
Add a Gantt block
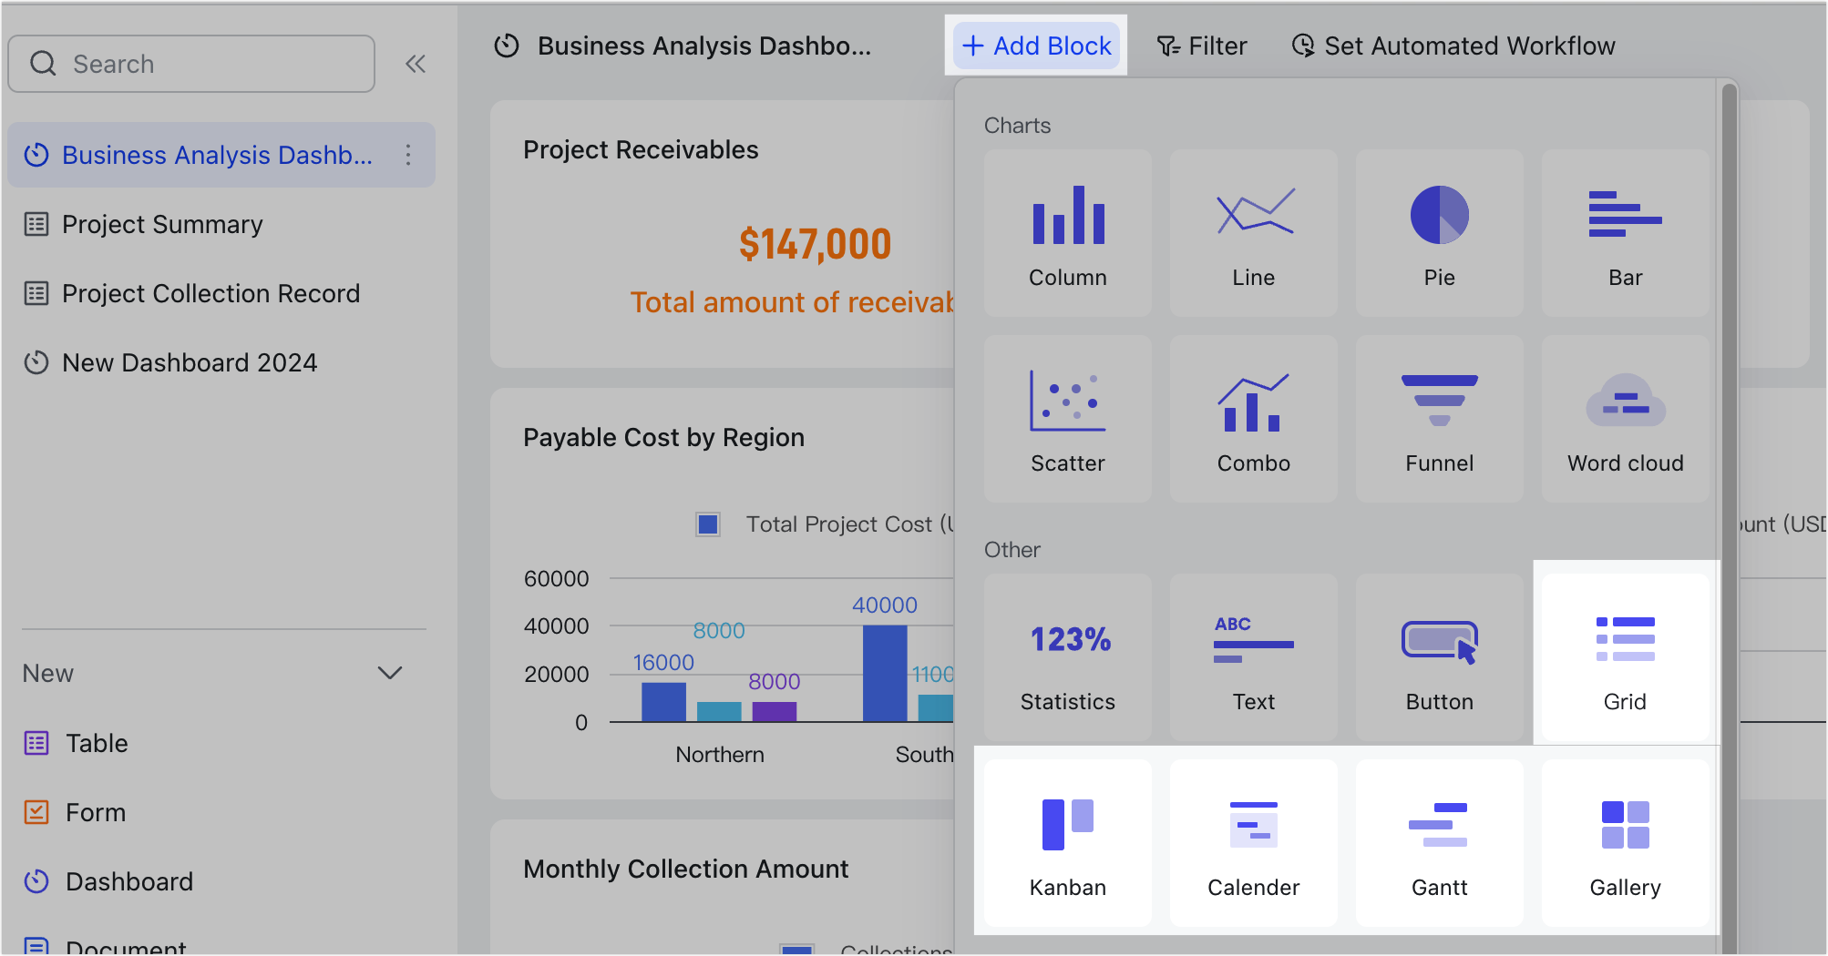pyautogui.click(x=1439, y=842)
